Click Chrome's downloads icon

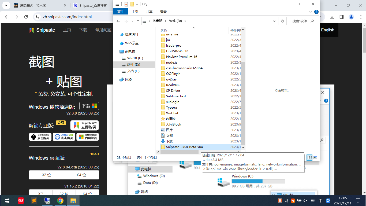[332, 17]
